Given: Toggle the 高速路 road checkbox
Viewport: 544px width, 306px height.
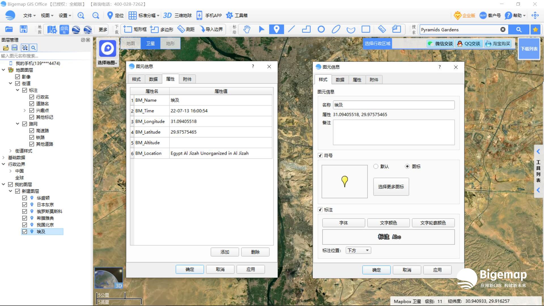Looking at the screenshot, I should (32, 131).
